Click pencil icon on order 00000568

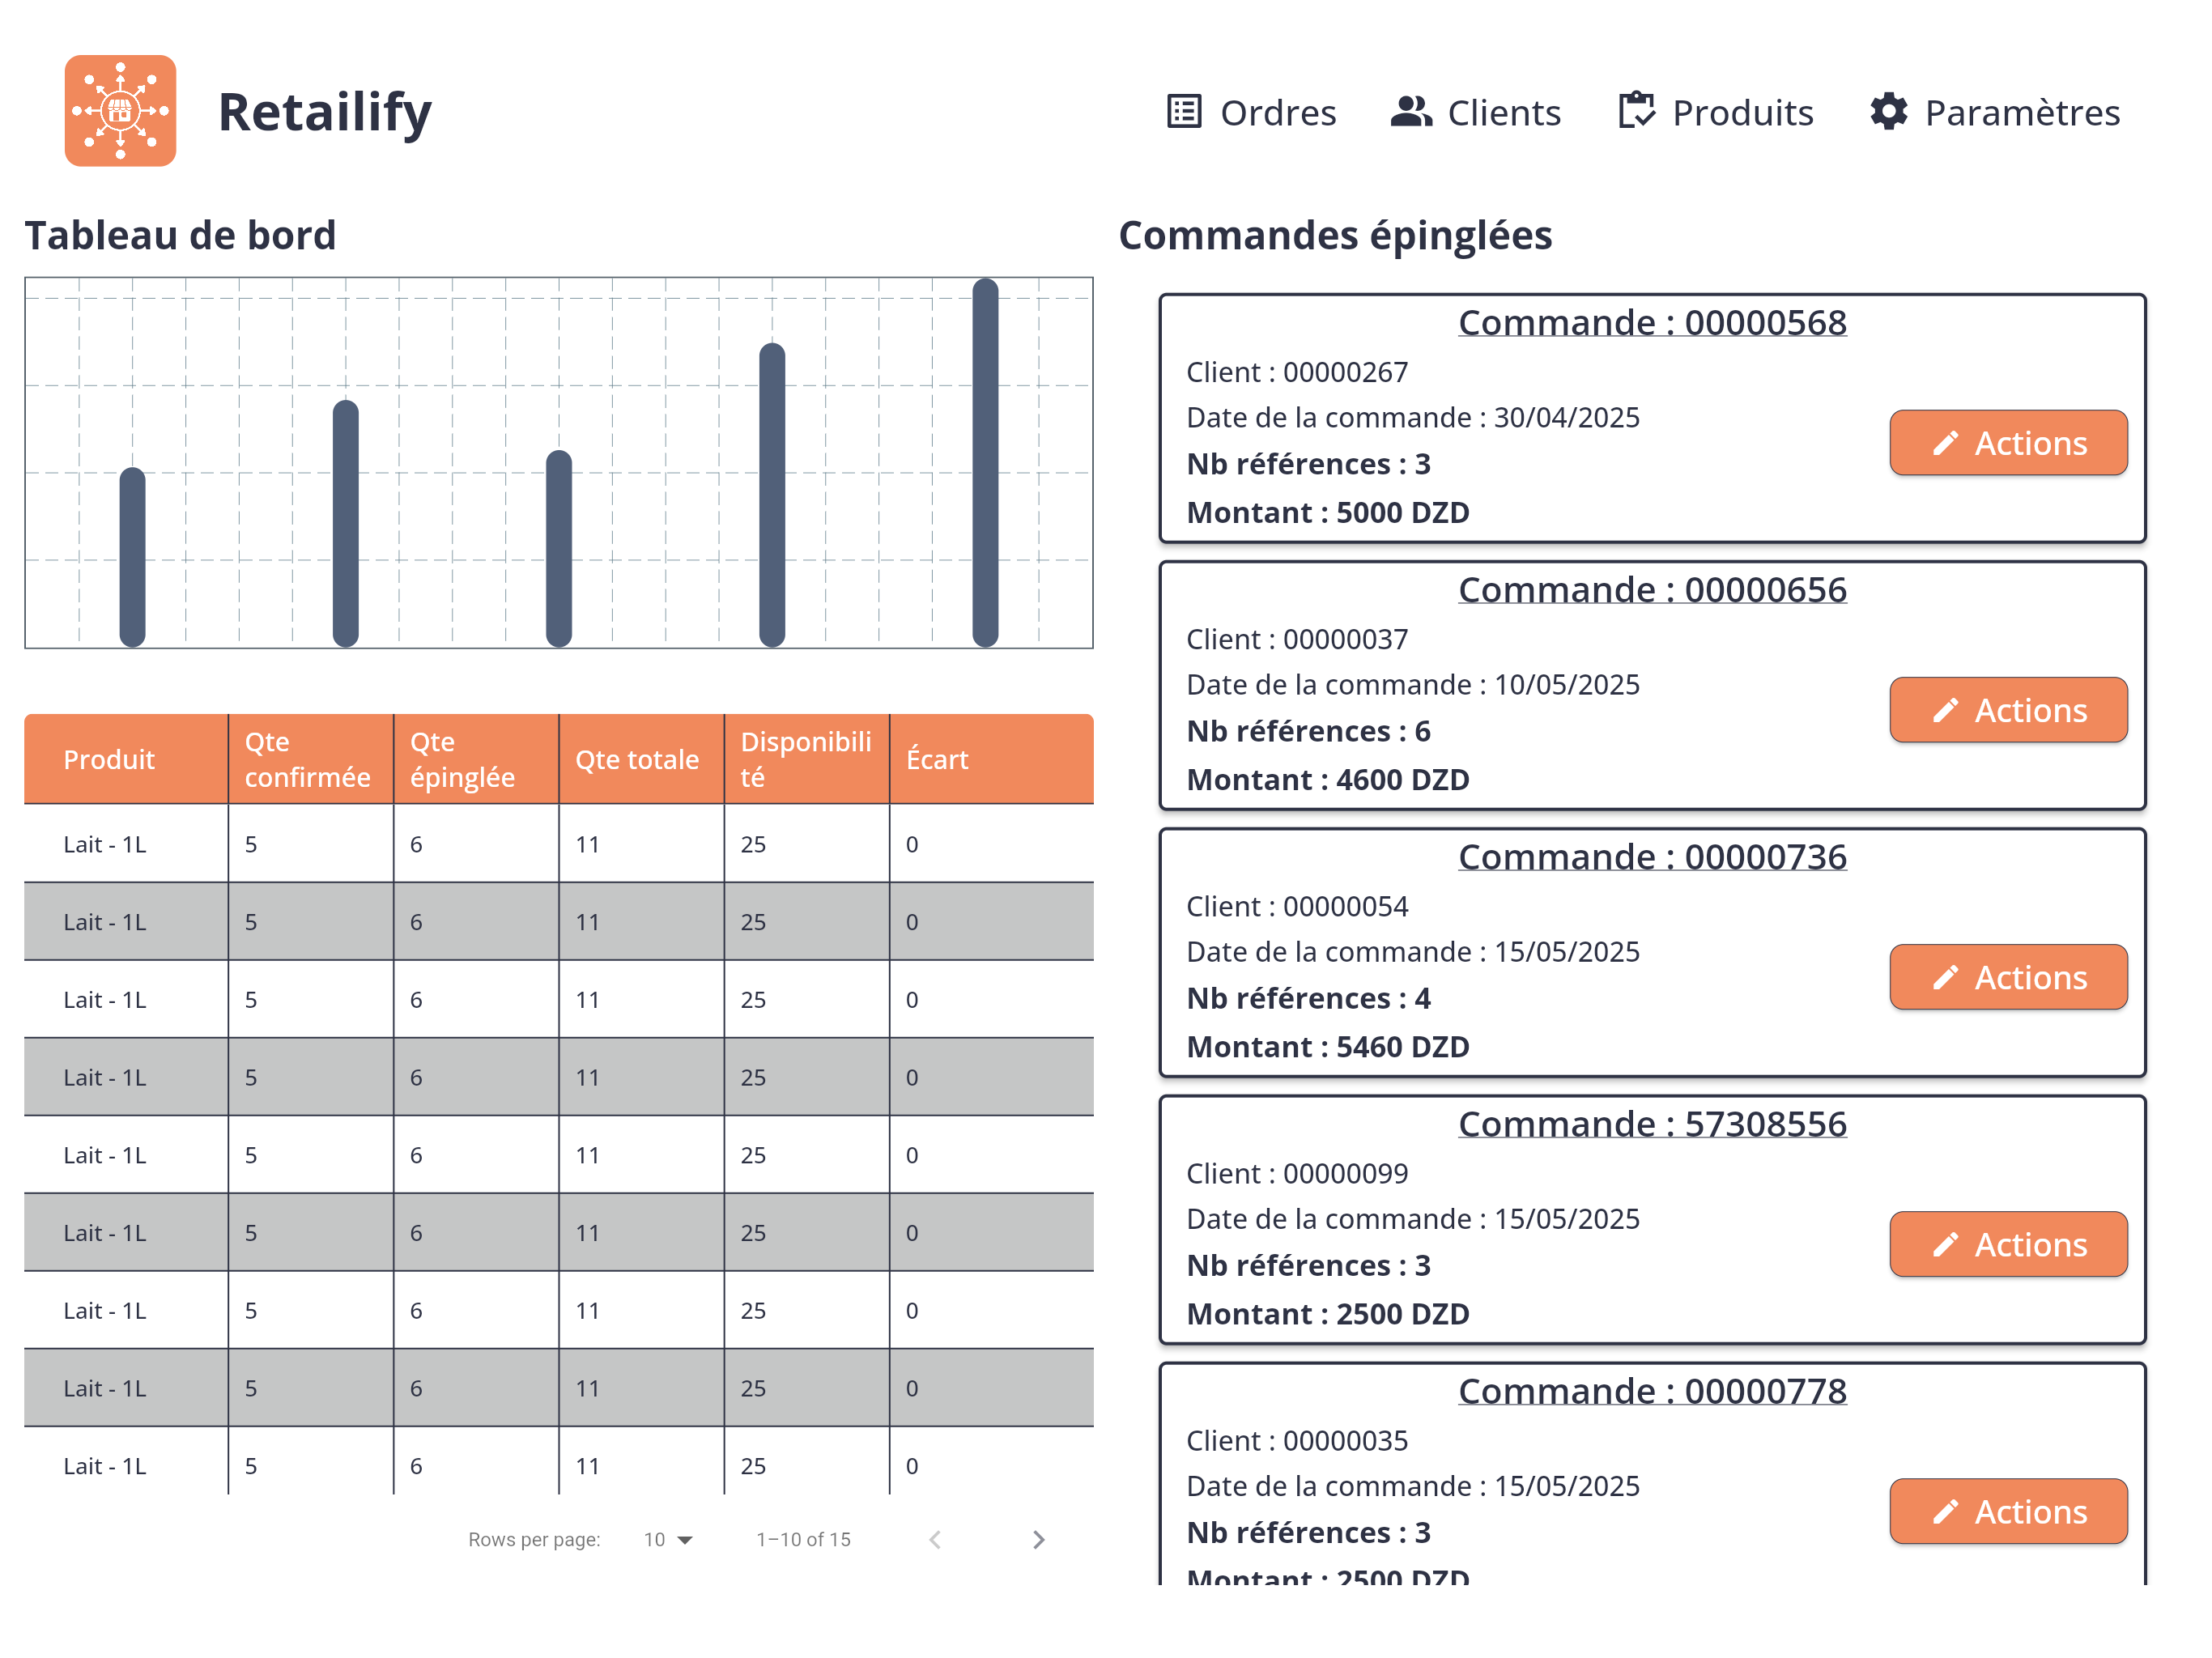click(x=1945, y=443)
